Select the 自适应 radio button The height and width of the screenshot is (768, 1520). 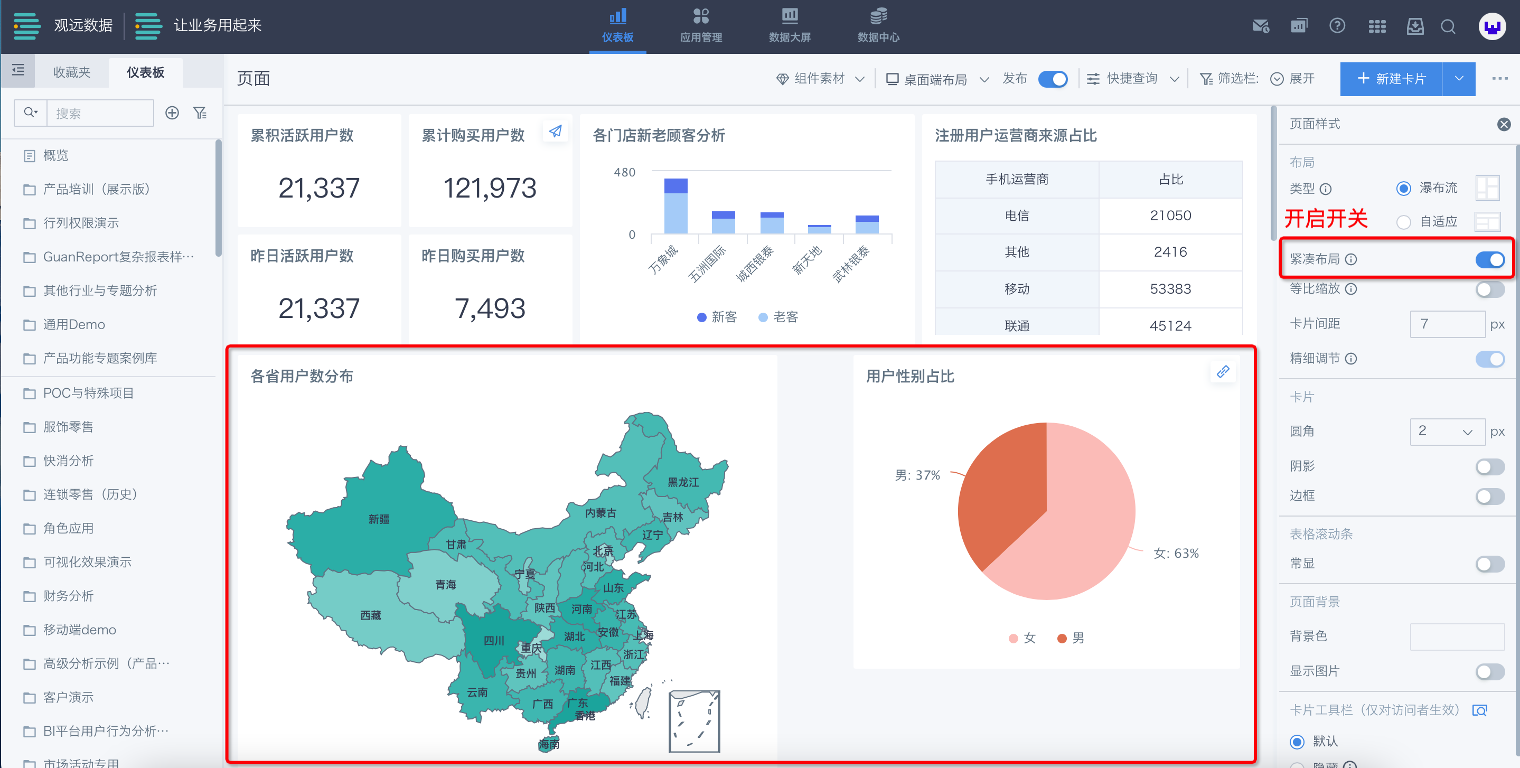(1403, 222)
